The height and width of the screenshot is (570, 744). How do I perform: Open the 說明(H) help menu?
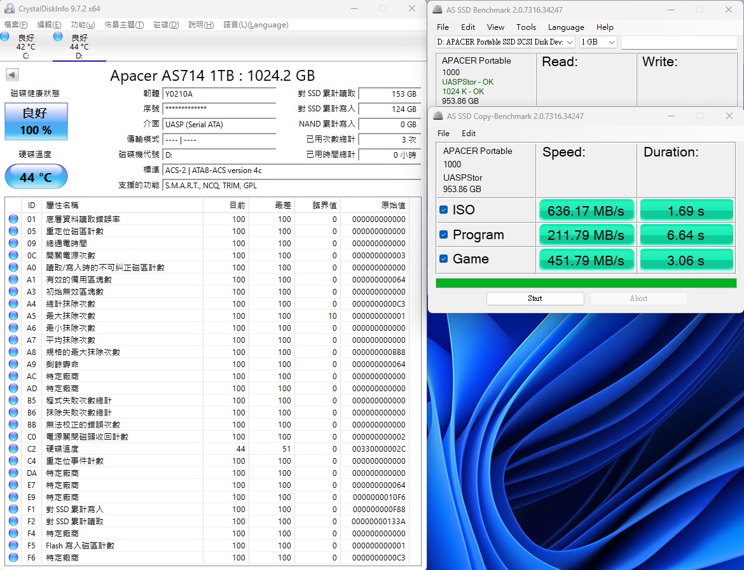point(201,25)
